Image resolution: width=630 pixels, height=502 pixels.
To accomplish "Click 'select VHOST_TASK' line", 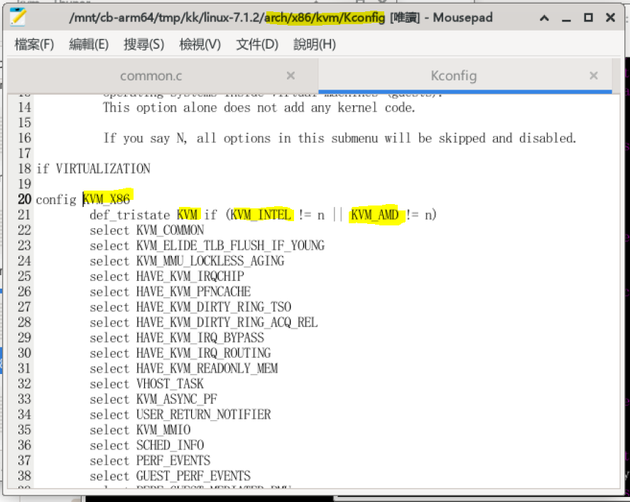I will (146, 383).
